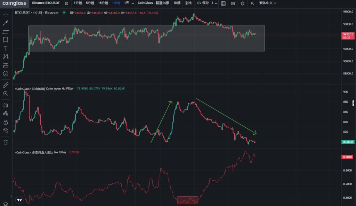Open the 繁體中文 language dropdown
Viewport: 356px width, 206px height.
[268, 3]
